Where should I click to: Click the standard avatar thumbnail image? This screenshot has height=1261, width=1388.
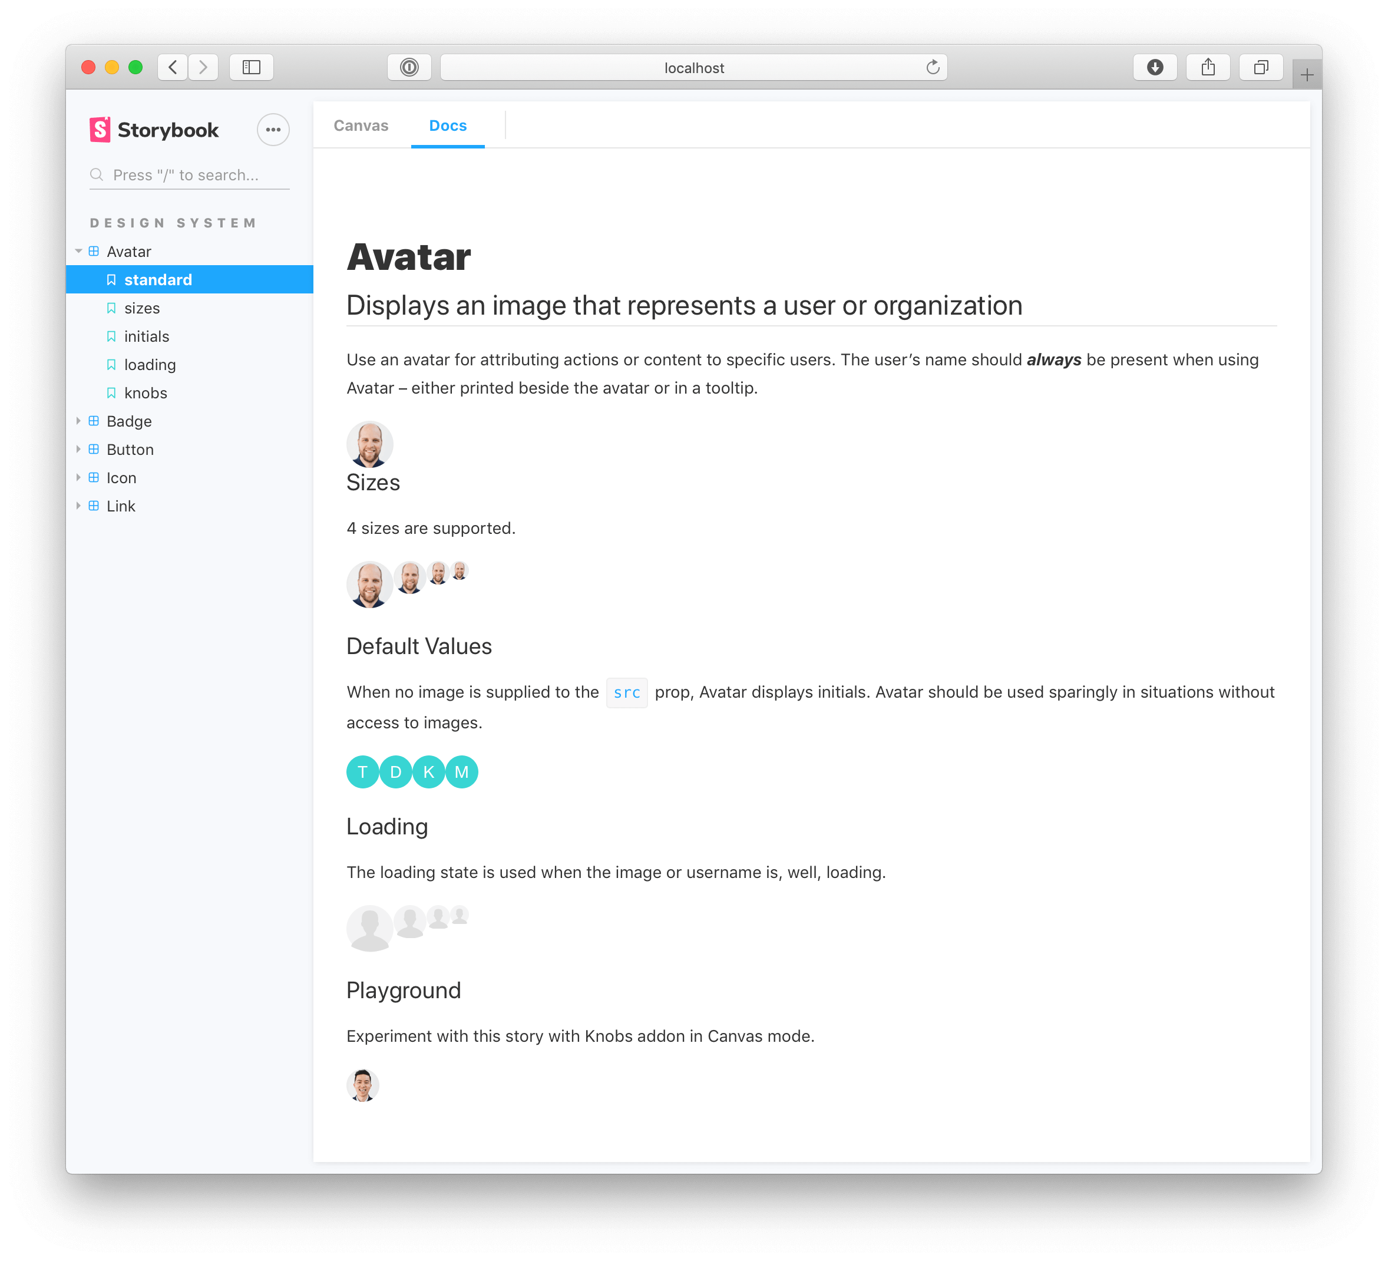click(x=369, y=444)
